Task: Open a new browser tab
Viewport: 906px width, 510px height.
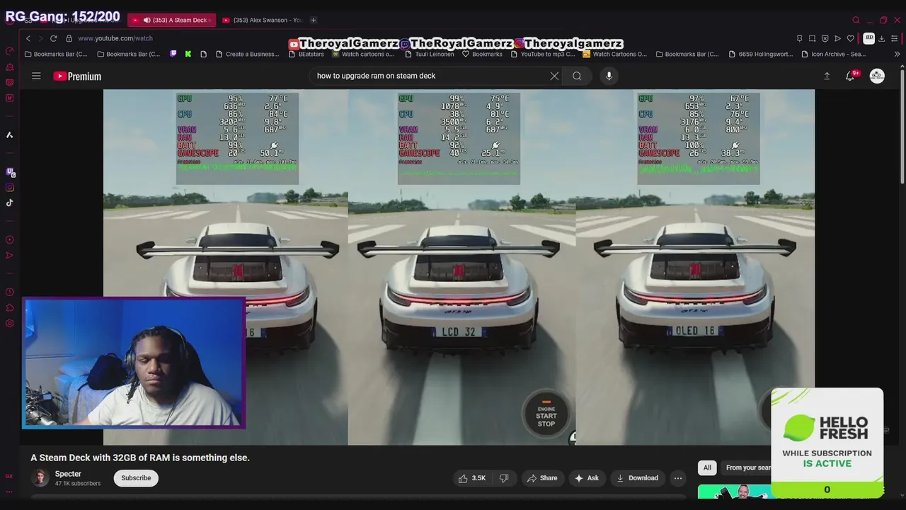Action: click(x=313, y=20)
